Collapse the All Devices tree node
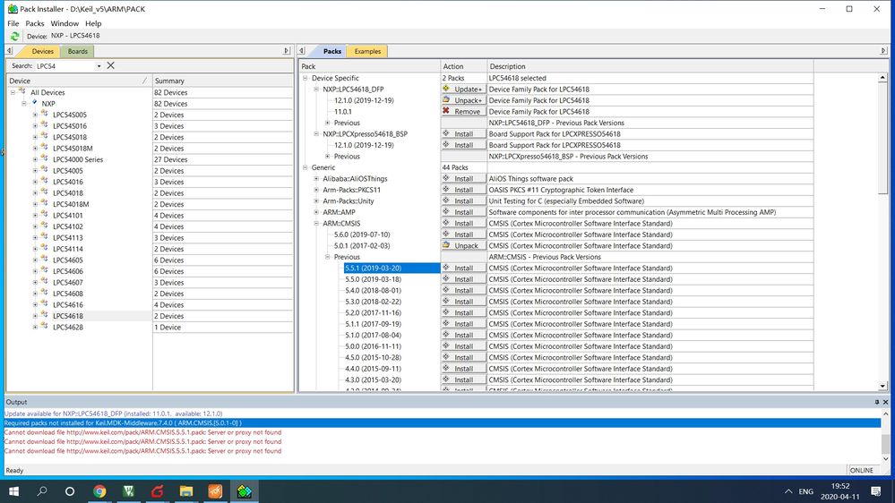 (13, 92)
